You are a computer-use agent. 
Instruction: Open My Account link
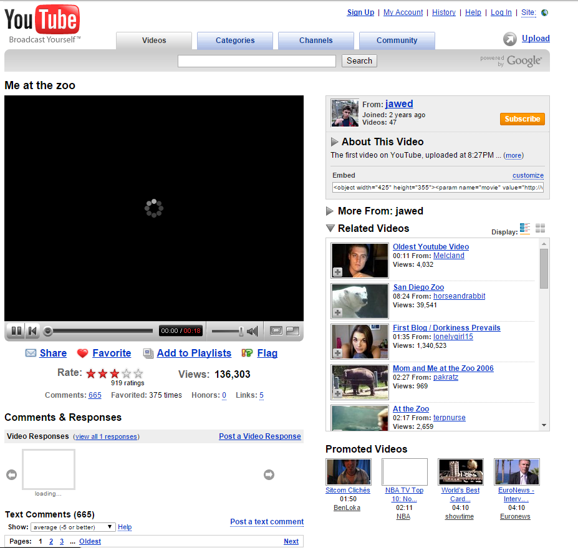click(403, 12)
